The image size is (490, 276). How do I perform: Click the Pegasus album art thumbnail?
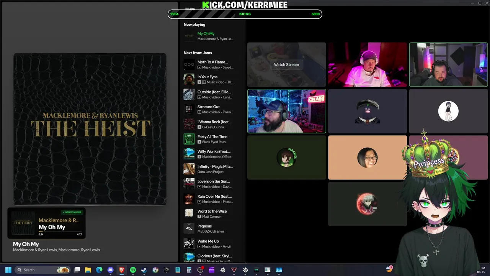(189, 229)
